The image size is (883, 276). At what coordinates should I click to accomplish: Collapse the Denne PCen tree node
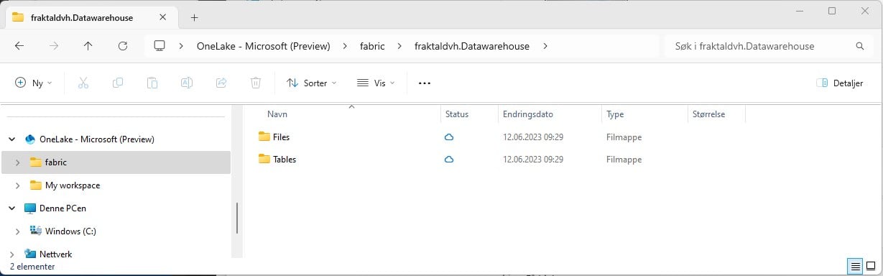[x=12, y=208]
